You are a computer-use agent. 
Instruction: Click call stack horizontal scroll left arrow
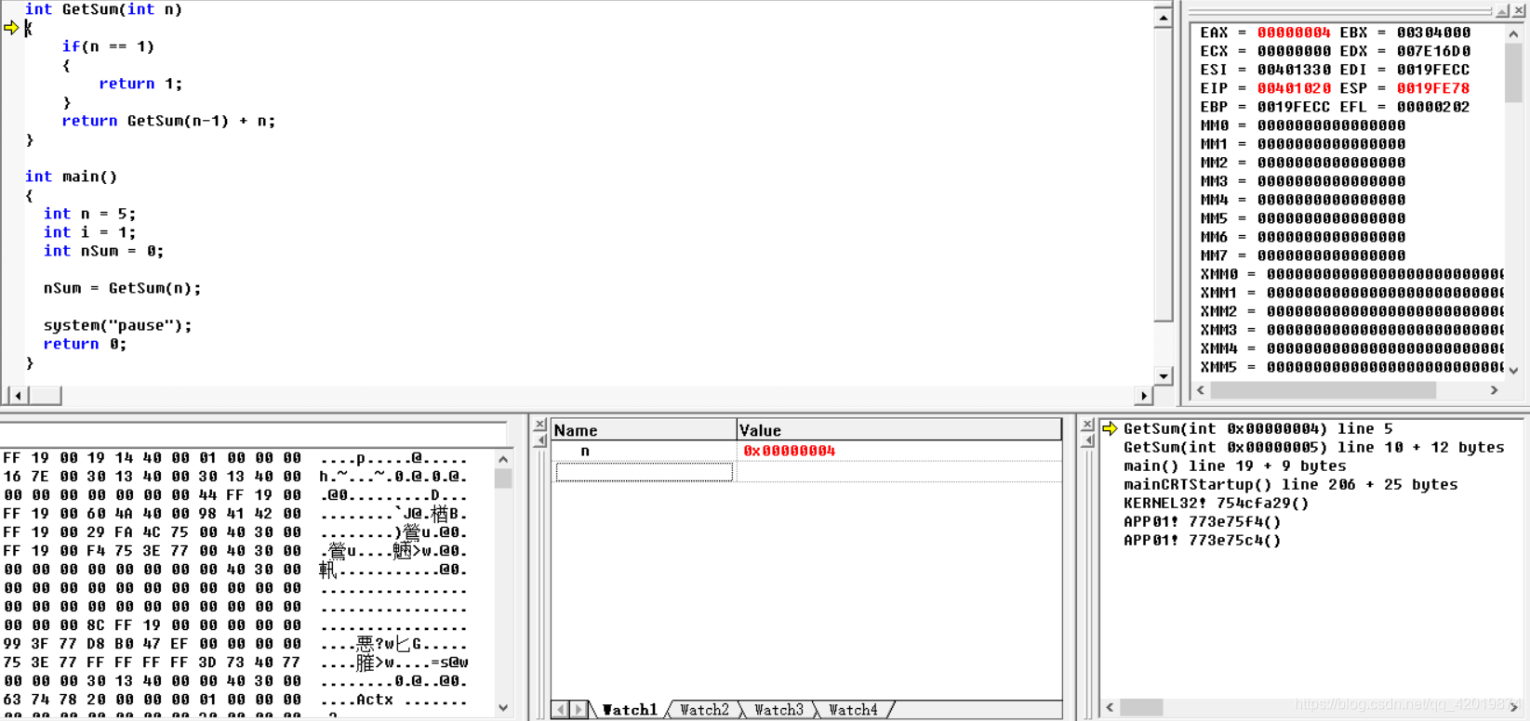tap(1110, 708)
